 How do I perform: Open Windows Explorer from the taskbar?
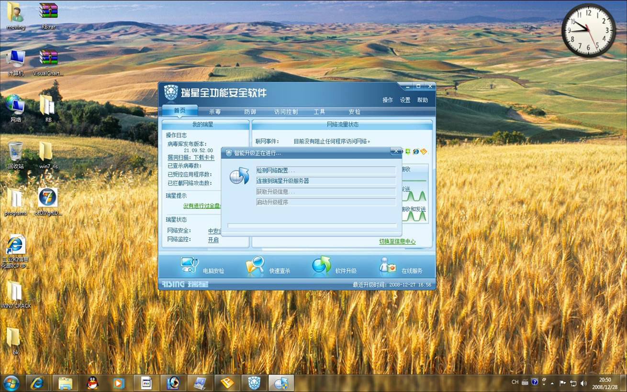click(x=65, y=383)
